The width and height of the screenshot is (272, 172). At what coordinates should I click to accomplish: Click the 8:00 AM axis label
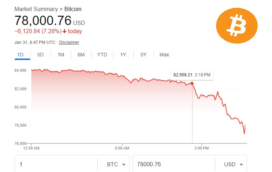tap(122, 147)
